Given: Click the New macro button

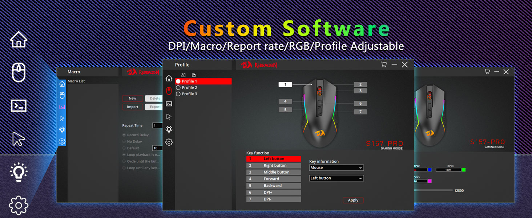Looking at the screenshot, I should point(132,98).
